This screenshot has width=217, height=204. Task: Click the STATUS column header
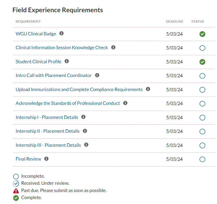[197, 22]
